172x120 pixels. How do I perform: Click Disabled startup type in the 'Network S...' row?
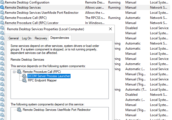point(131,95)
